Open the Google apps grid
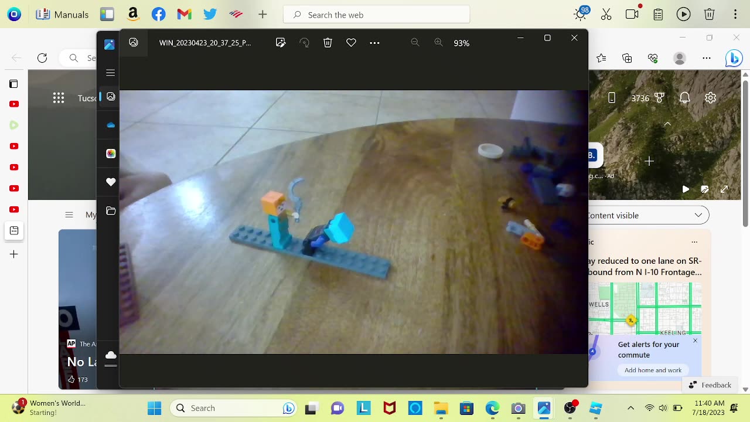 point(59,98)
